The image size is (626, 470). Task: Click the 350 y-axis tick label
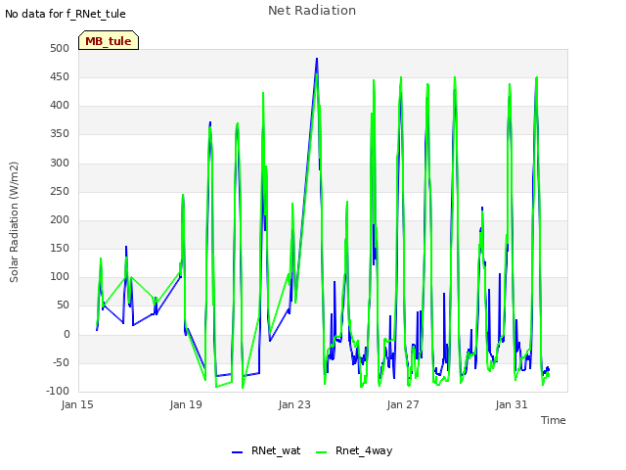[60, 134]
